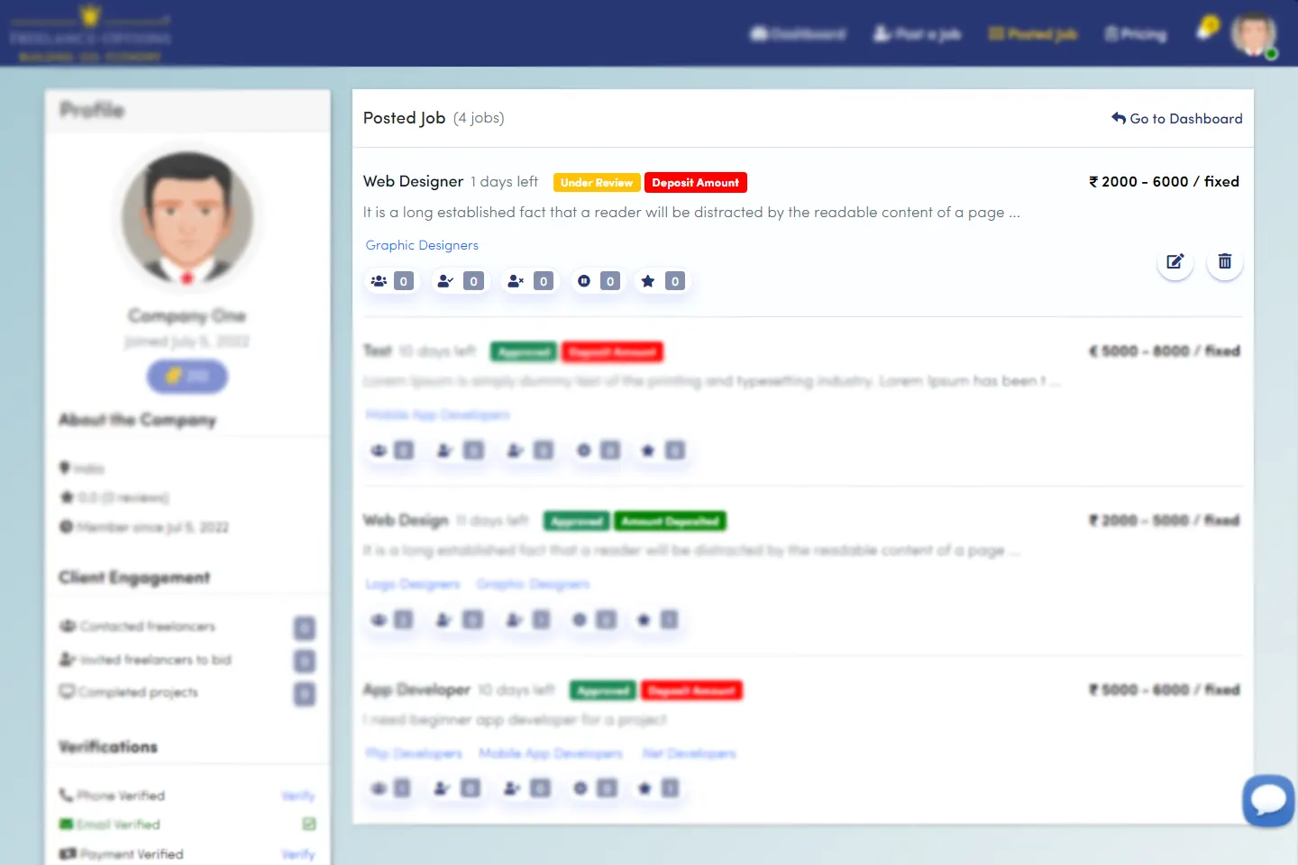
Task: Open the Graphic Designers category link
Action: [422, 245]
